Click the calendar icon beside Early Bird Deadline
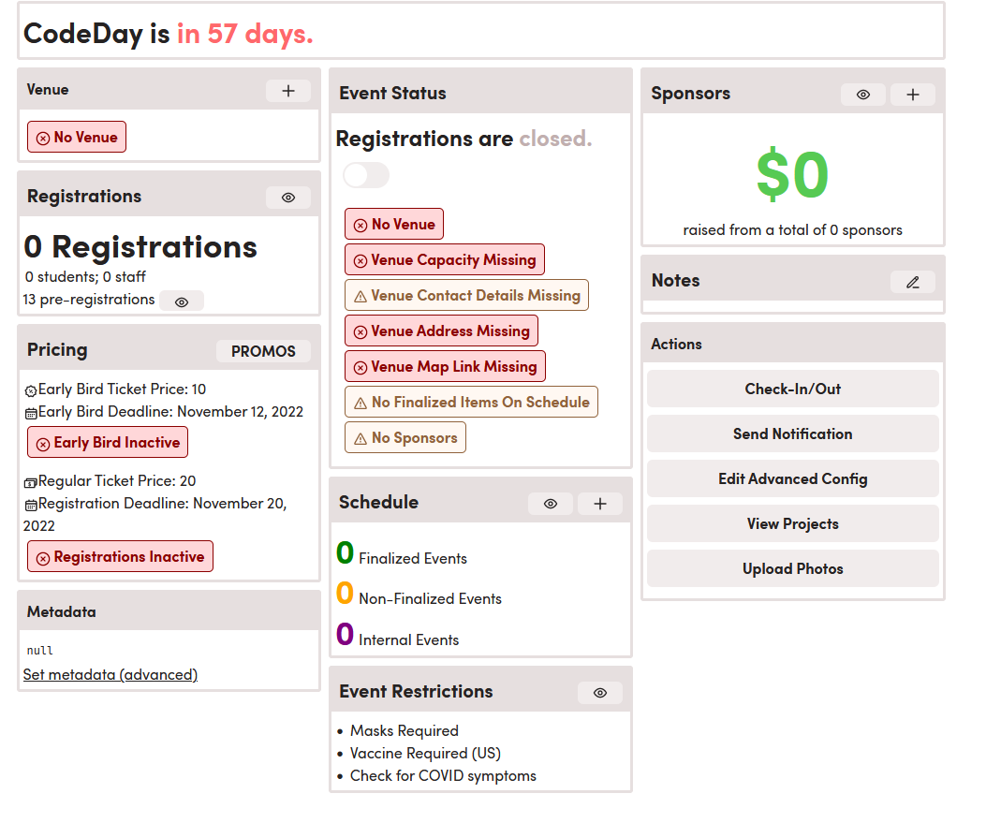The image size is (986, 823). coord(29,412)
